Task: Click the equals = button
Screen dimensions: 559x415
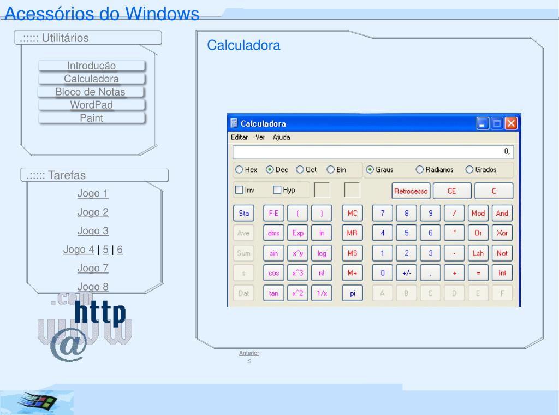Action: click(x=478, y=273)
